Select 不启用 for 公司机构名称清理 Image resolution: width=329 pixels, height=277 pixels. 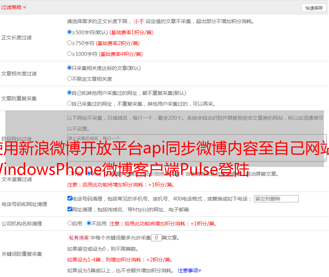click(x=89, y=223)
